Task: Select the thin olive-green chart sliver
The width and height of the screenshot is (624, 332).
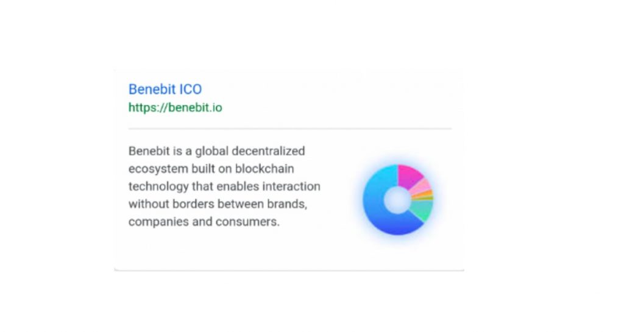Action: (x=424, y=197)
